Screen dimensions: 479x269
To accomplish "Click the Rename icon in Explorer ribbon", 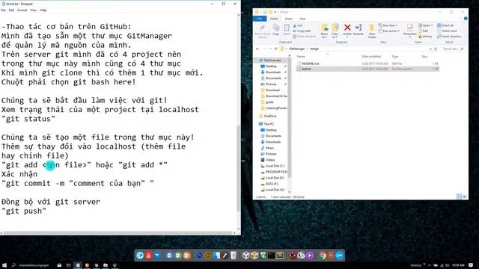I will pyautogui.click(x=359, y=28).
